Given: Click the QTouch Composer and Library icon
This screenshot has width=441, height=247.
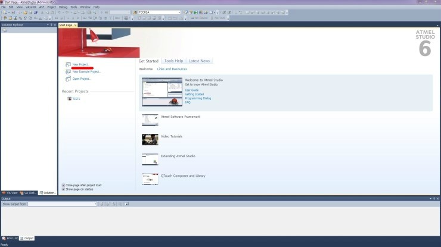Looking at the screenshot, I should click(x=150, y=179).
